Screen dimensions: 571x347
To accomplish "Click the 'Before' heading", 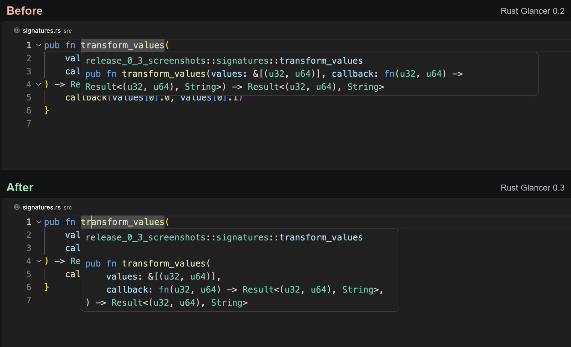I will point(25,11).
